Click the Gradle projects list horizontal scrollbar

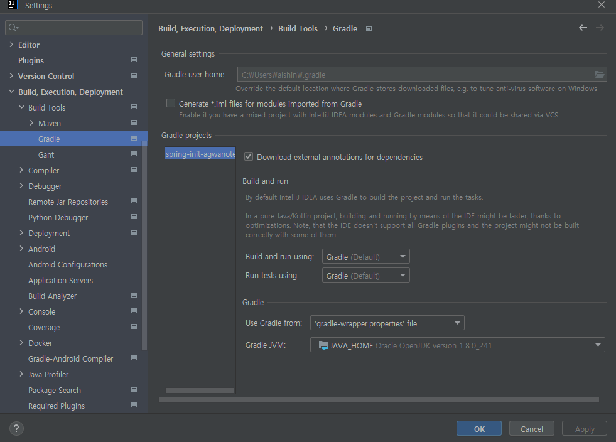click(x=200, y=391)
